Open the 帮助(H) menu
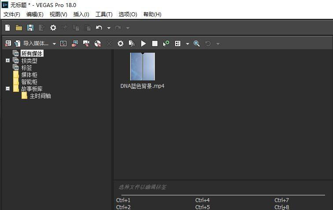333x210 pixels. point(152,14)
